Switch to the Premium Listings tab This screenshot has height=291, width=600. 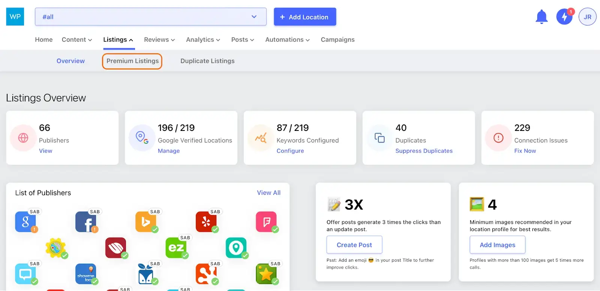point(132,61)
